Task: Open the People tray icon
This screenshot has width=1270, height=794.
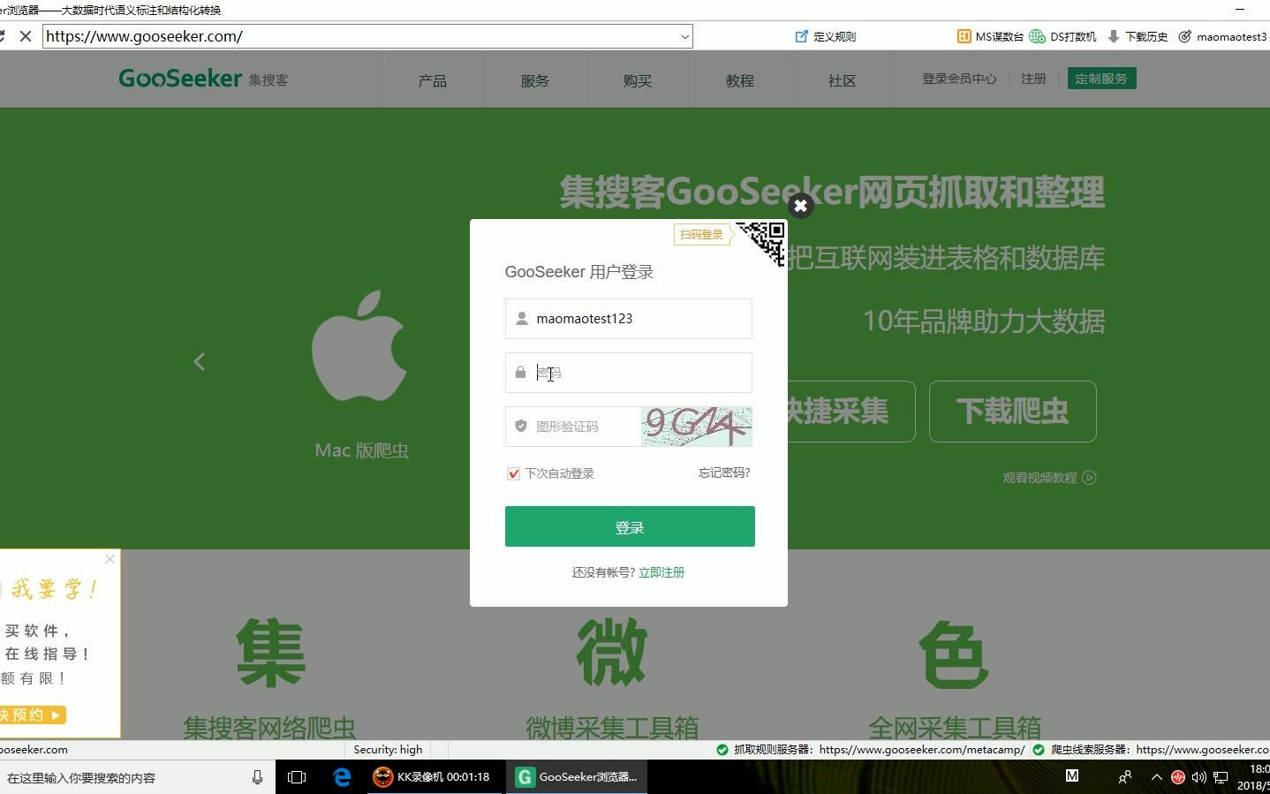Action: 1124,777
